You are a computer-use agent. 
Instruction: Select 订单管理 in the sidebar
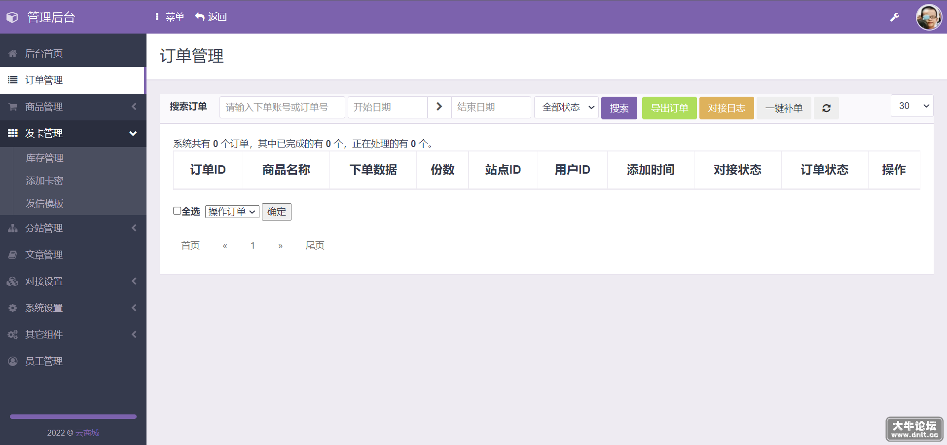click(72, 80)
